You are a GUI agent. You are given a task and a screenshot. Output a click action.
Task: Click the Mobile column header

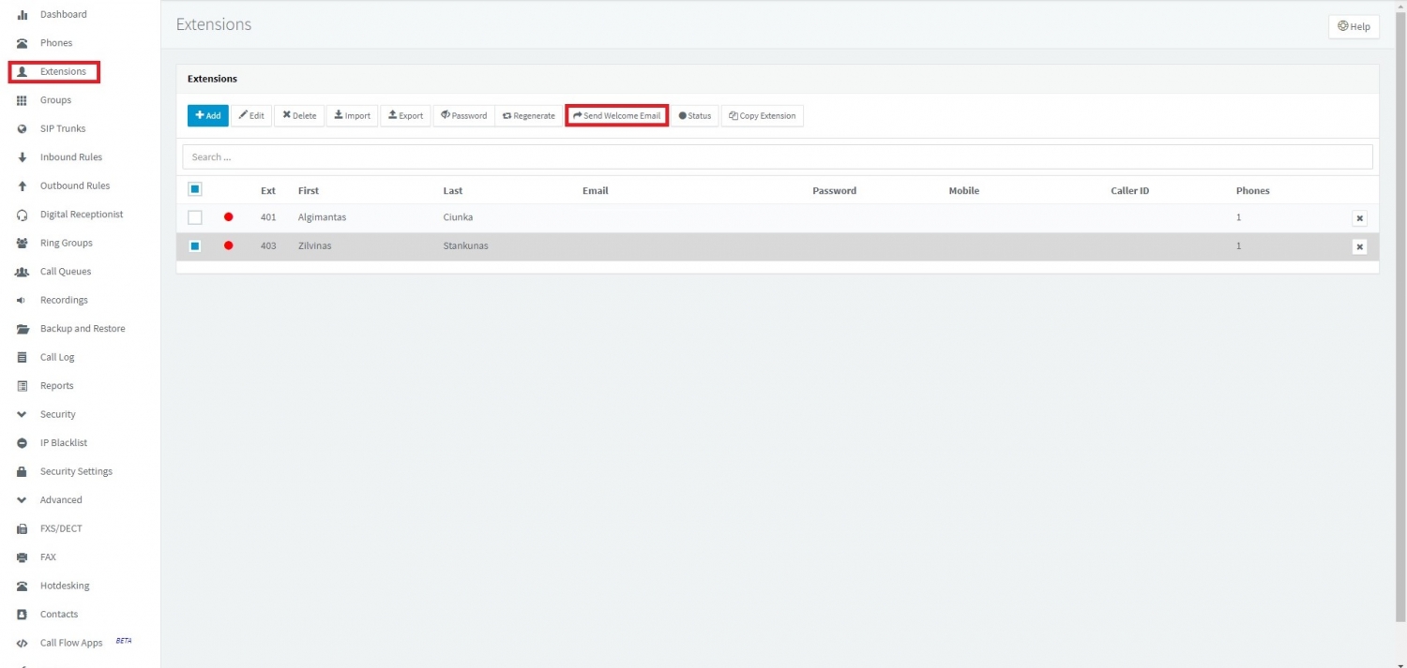(x=964, y=190)
